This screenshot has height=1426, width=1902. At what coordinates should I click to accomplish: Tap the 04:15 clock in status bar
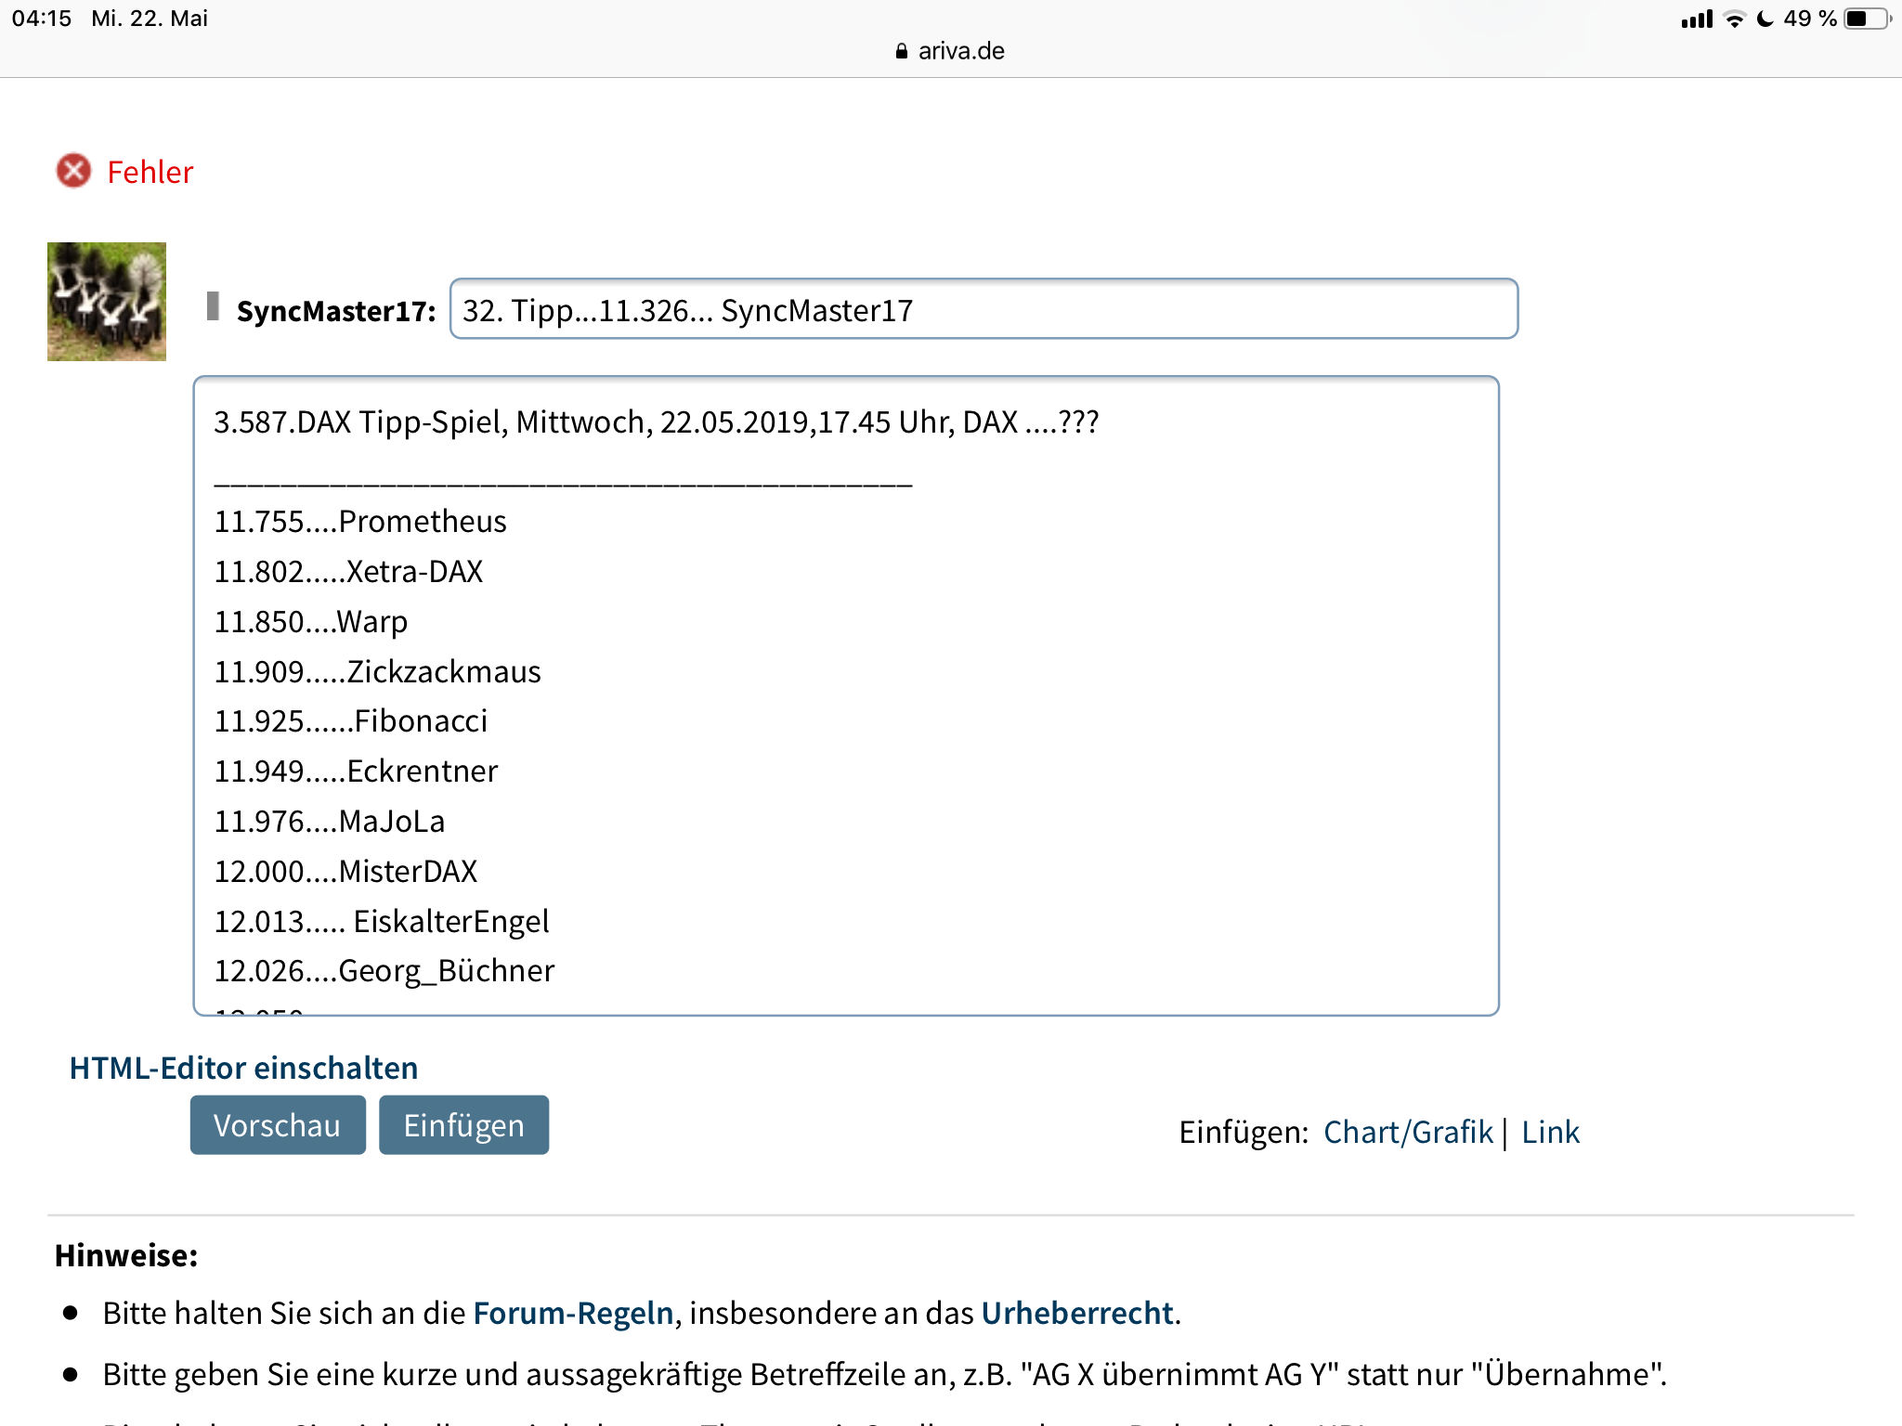pos(42,19)
